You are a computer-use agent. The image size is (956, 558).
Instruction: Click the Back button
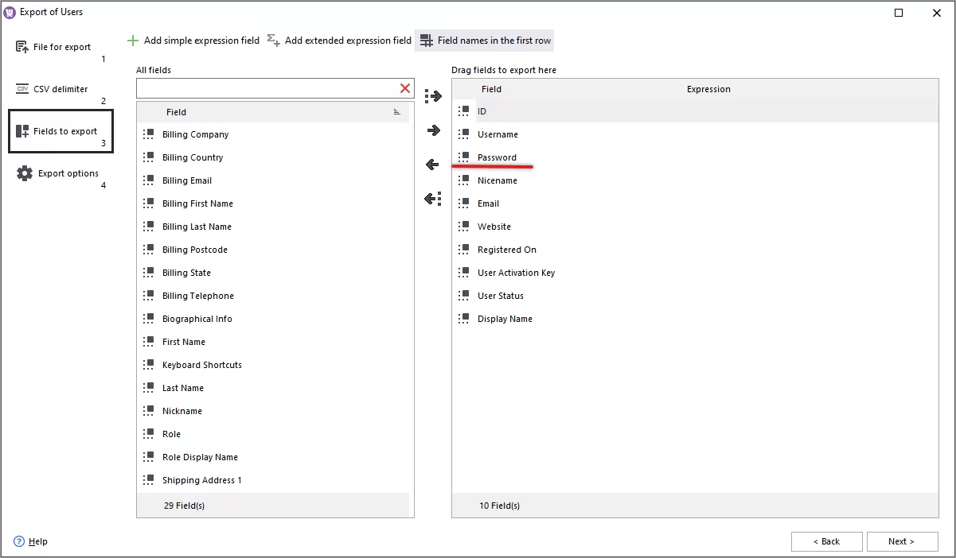(x=826, y=541)
